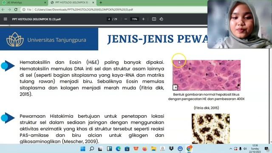This screenshot has width=272, height=153.
Task: Click the heading "JENIS-JENIS PEWA"
Action: [x=158, y=39]
